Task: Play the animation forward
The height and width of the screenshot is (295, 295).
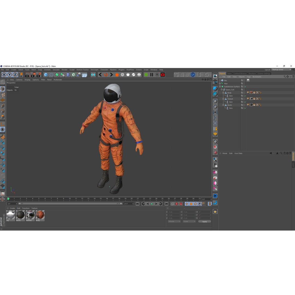Action: [152, 204]
